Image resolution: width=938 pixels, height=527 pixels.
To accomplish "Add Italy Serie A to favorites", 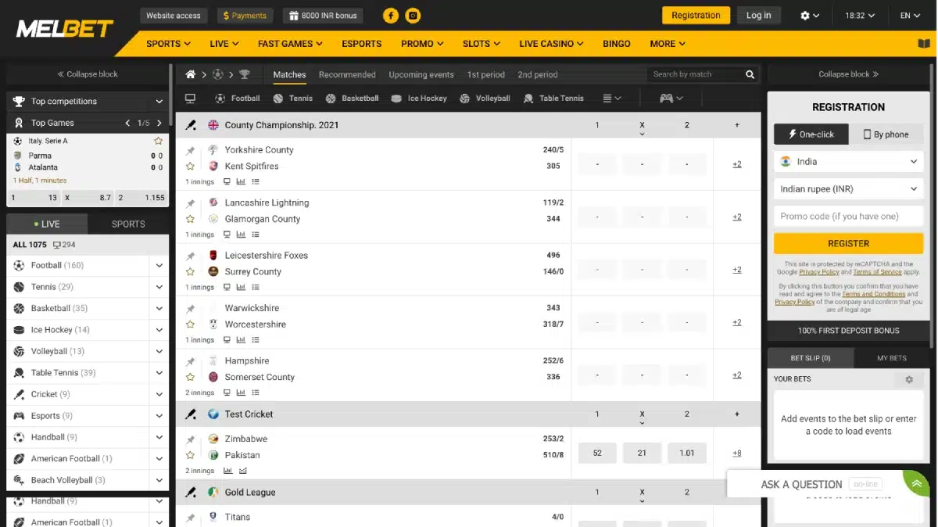I will tap(159, 141).
